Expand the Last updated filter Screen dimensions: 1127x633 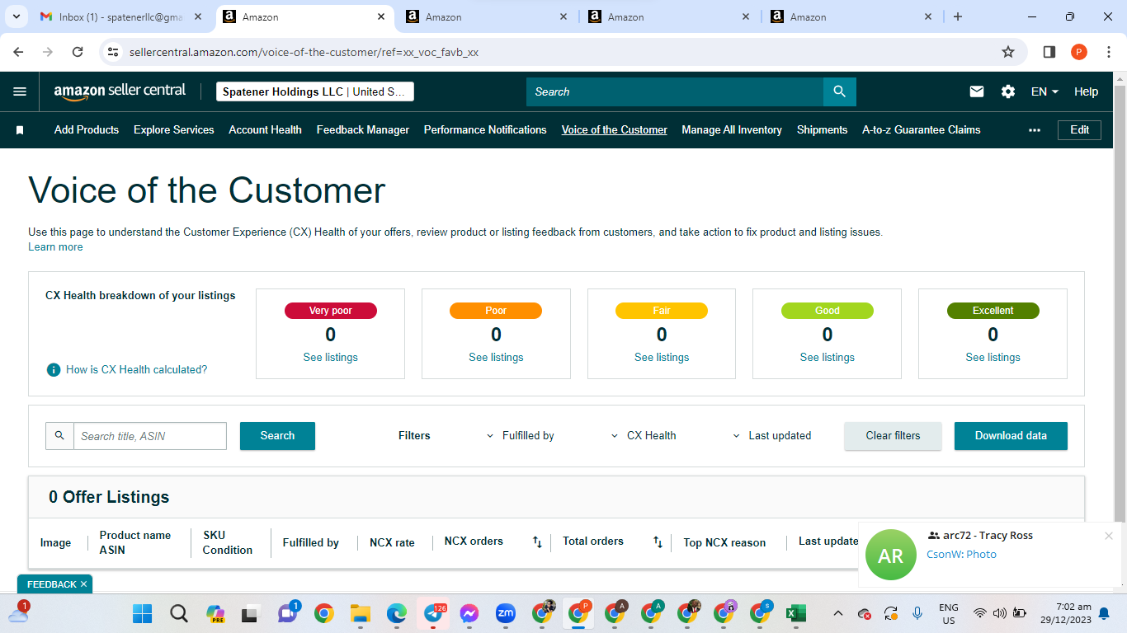771,436
